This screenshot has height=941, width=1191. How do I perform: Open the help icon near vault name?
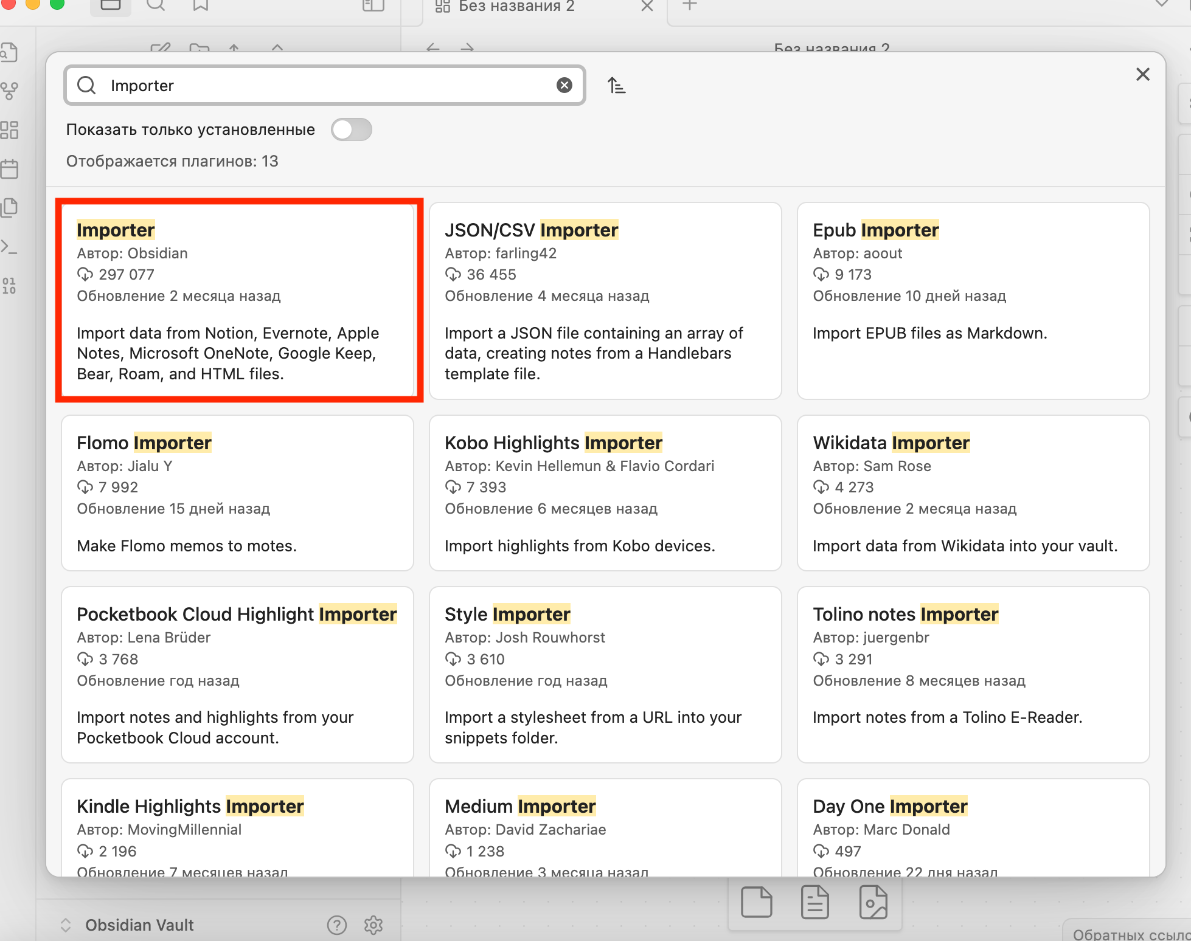(x=337, y=925)
